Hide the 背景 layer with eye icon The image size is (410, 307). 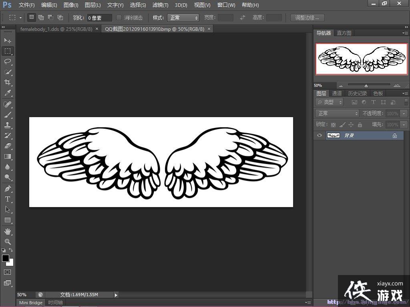pyautogui.click(x=320, y=136)
